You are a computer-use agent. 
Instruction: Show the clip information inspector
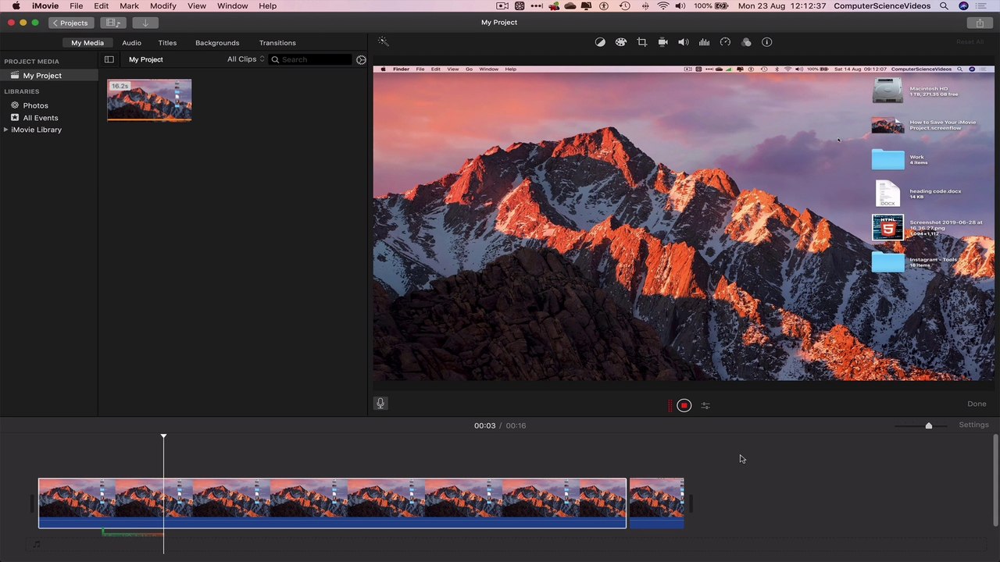pos(767,42)
